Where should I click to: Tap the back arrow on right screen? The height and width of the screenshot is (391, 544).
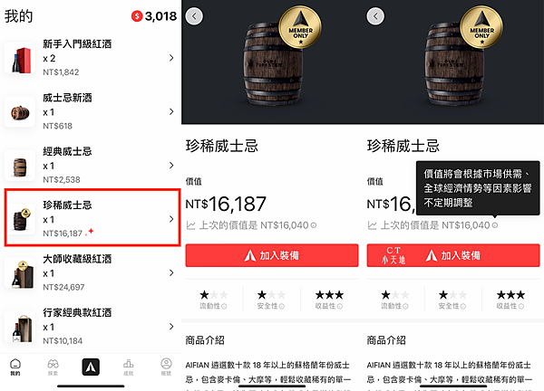375,16
